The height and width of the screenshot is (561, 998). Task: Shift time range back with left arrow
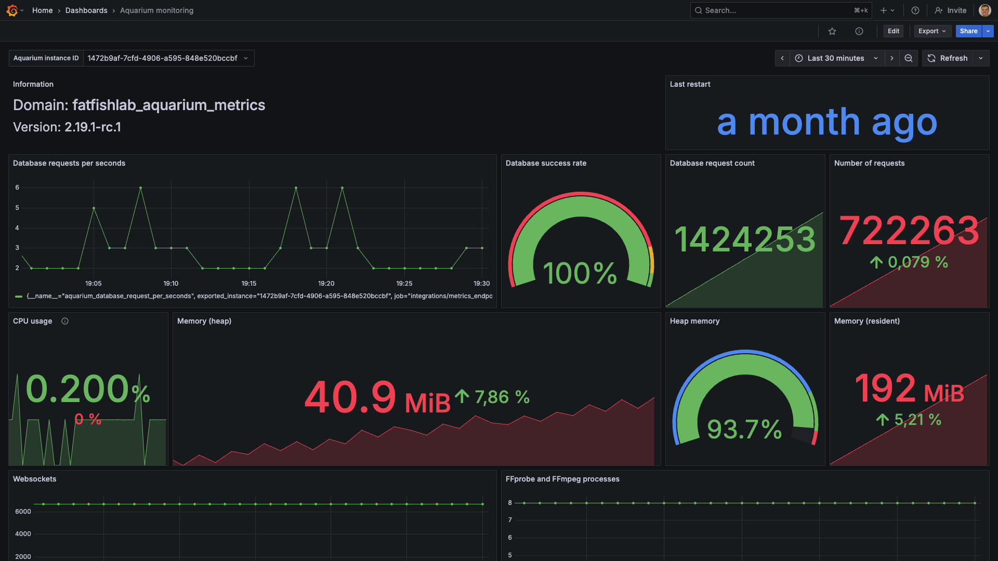782,58
